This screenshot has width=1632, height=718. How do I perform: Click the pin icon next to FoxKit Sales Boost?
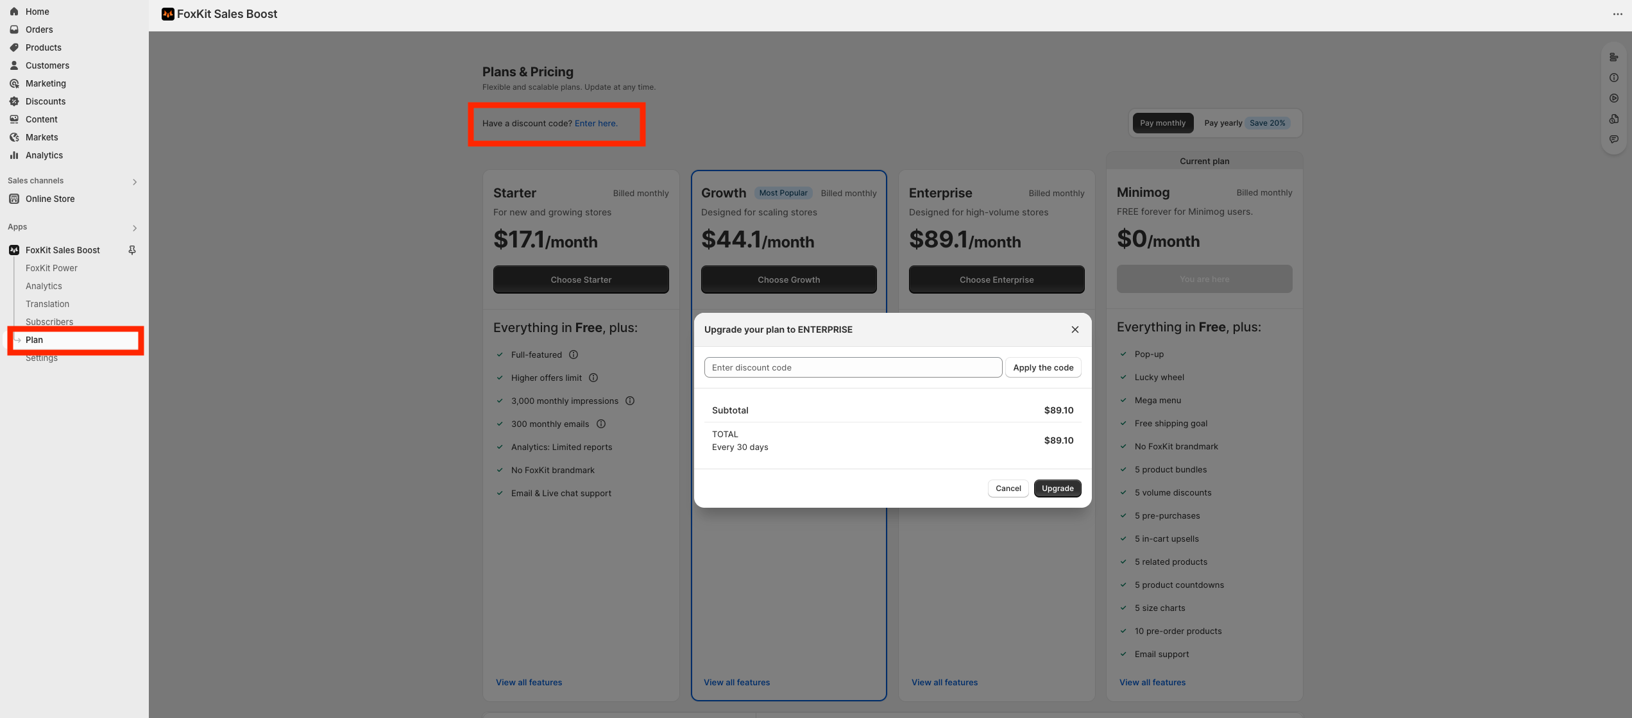[132, 250]
